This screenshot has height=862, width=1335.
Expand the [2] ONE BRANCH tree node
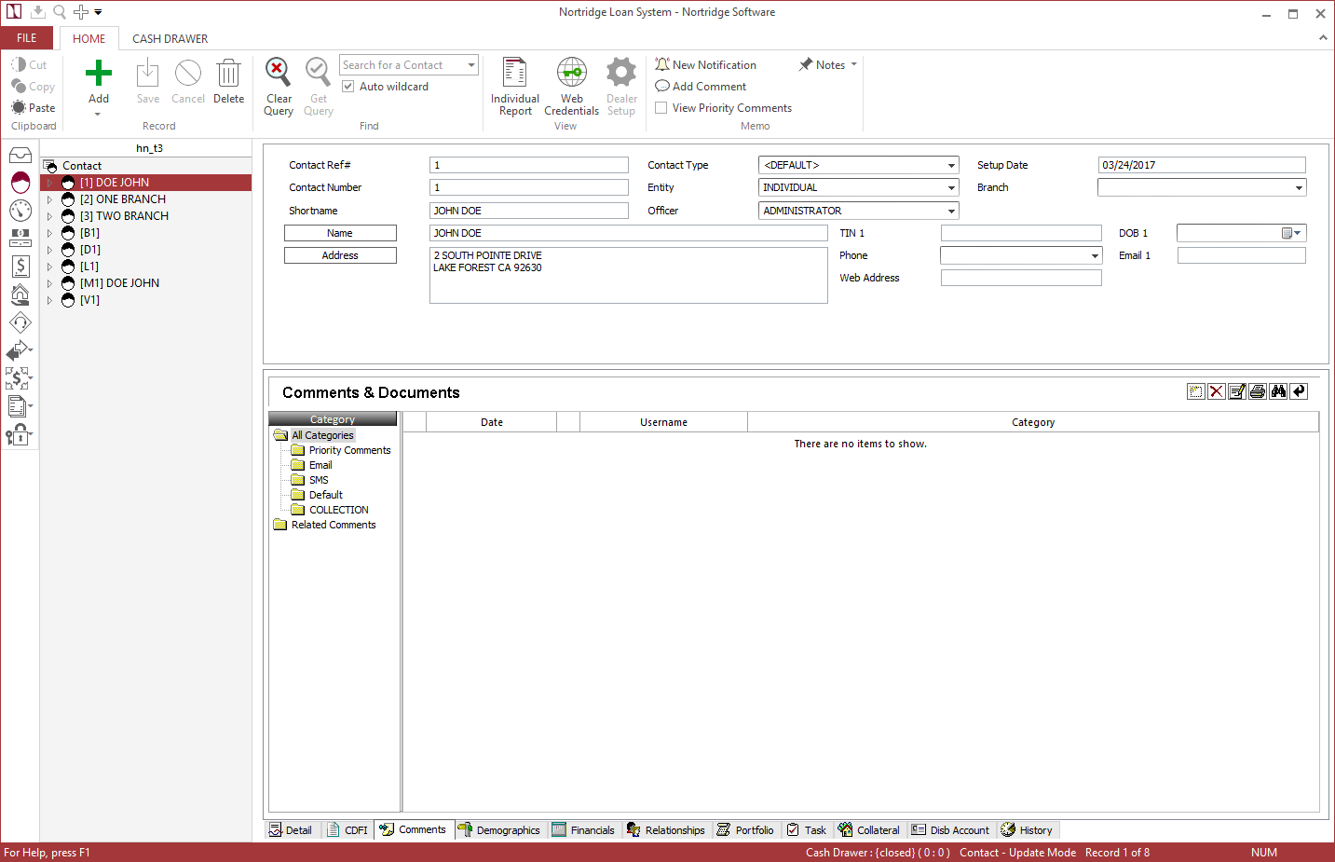[x=49, y=199]
